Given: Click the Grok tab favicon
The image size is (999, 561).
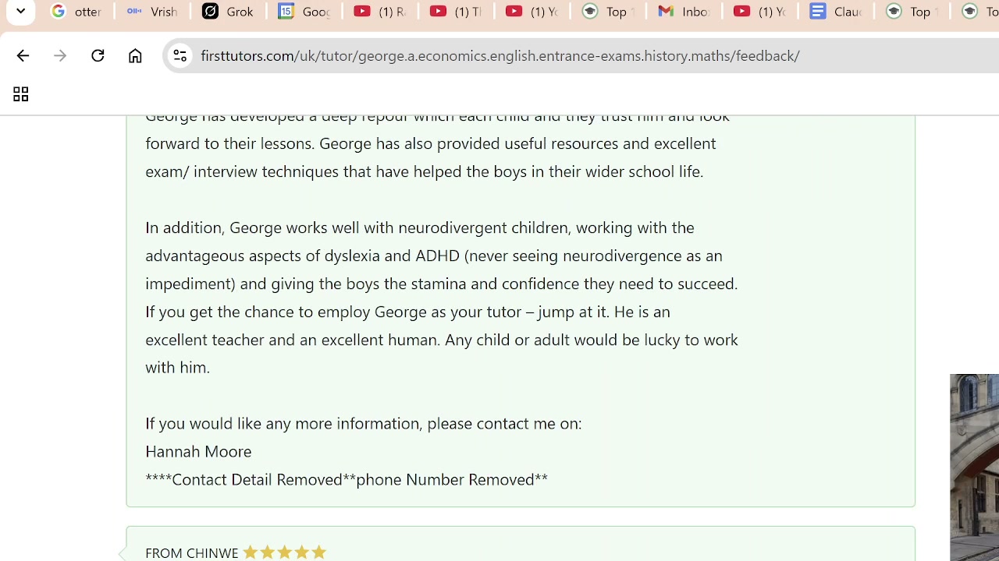Looking at the screenshot, I should click(x=210, y=12).
